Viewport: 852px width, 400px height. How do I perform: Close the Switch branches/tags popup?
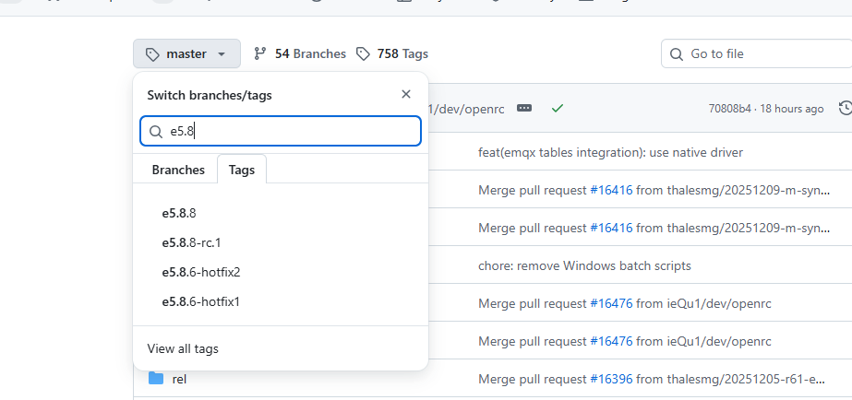pos(406,94)
